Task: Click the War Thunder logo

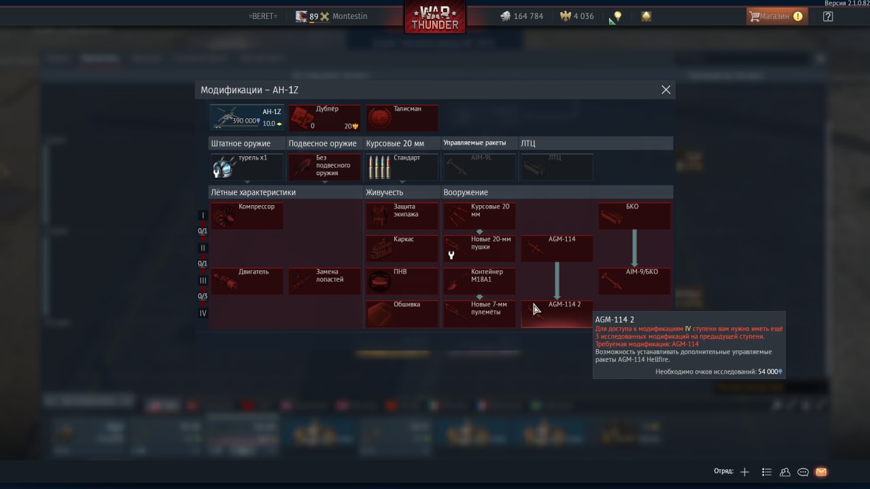Action: (x=435, y=17)
